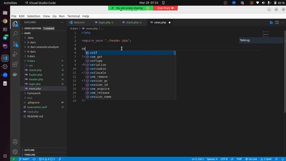Open header.php in the explorer
Viewport: 286px width, 161px height.
(36, 79)
